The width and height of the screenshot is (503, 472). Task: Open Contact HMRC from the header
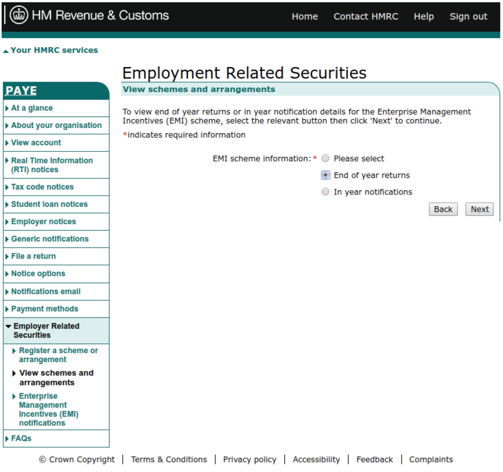click(x=366, y=16)
